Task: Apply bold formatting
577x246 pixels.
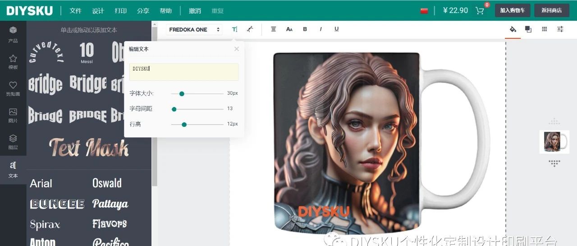Action: coord(305,29)
